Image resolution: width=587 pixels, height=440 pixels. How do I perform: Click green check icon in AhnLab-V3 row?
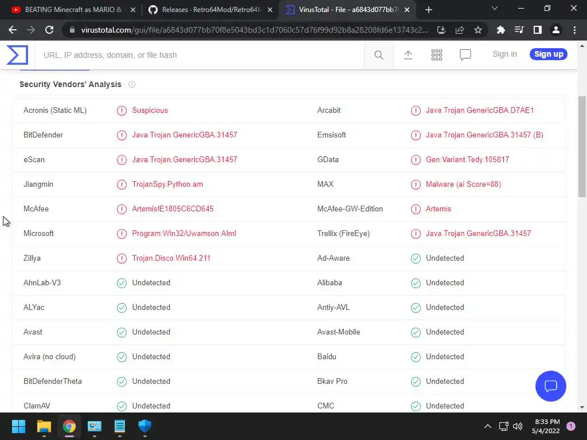(122, 283)
